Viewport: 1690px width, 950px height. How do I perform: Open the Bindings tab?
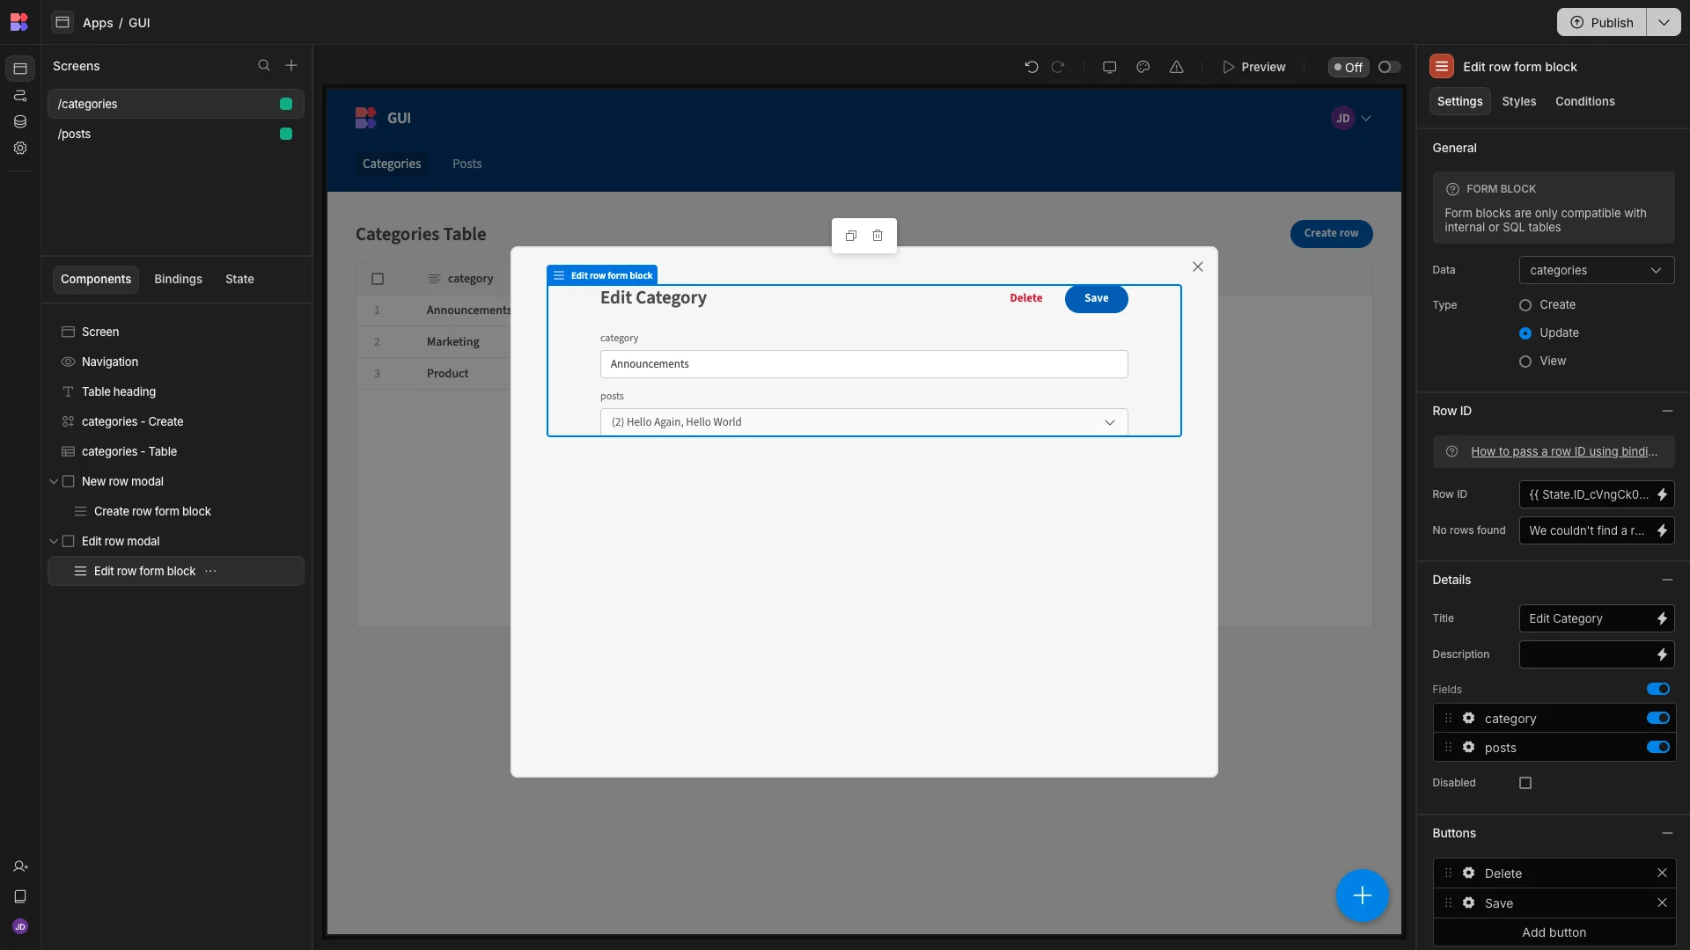(x=178, y=279)
